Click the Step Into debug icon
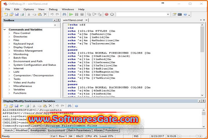The image size is (208, 139). [89, 14]
